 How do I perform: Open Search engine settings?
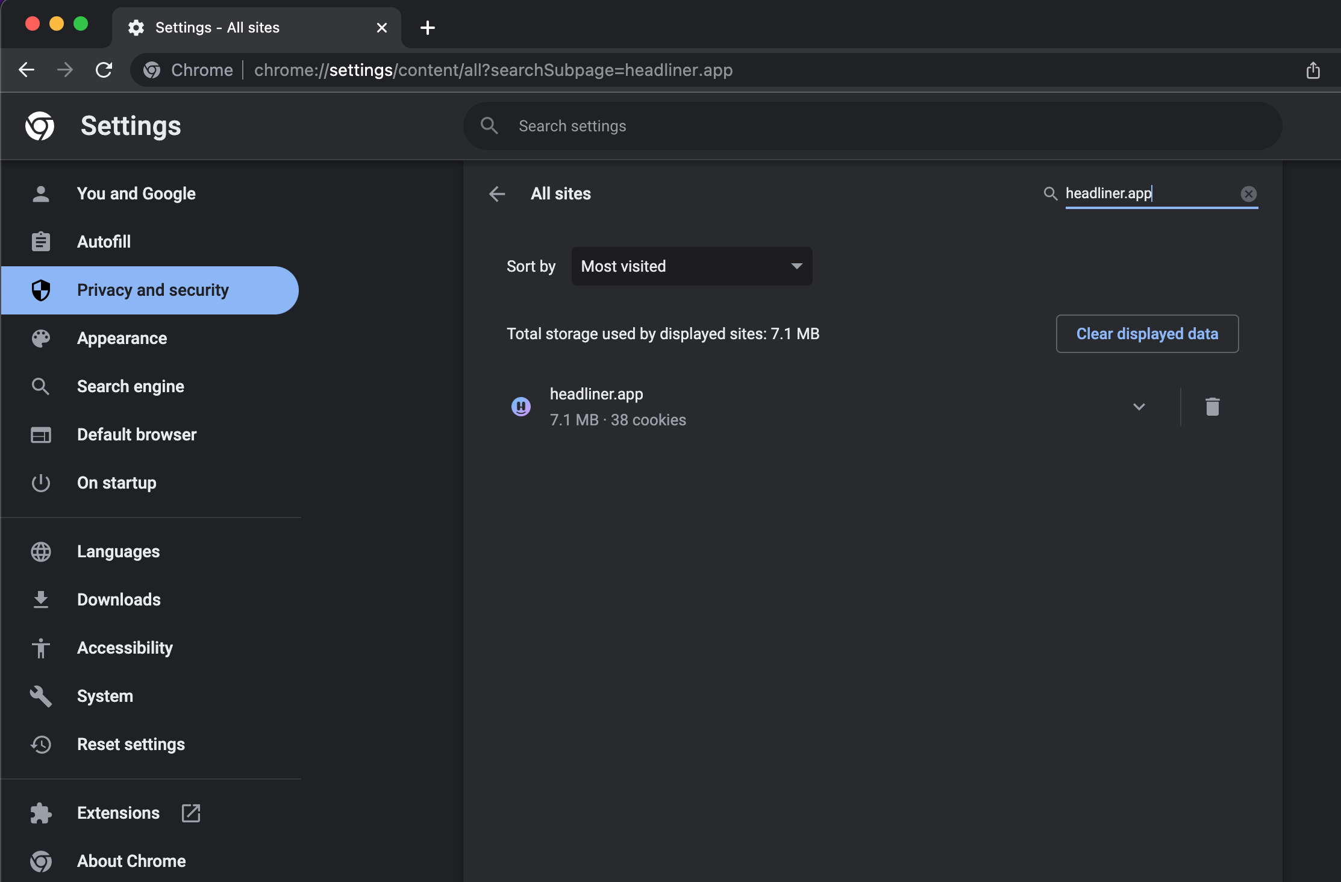150,386
